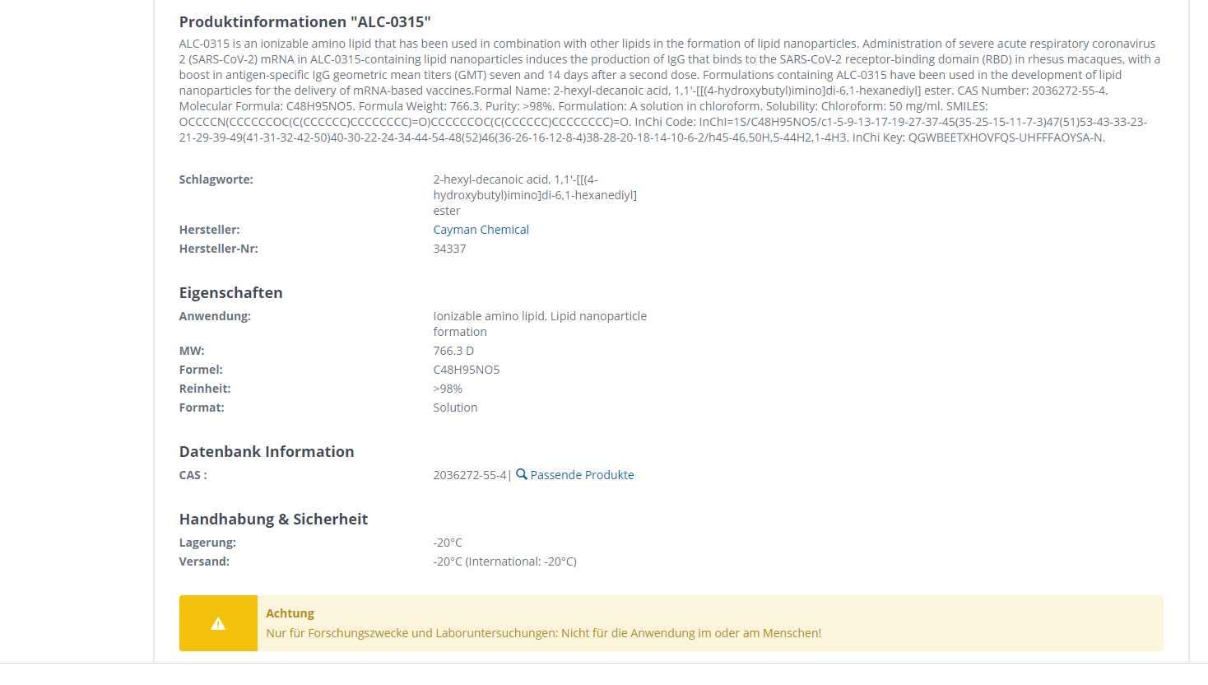
Task: Click the Schlagworte keyword text
Action: point(535,195)
